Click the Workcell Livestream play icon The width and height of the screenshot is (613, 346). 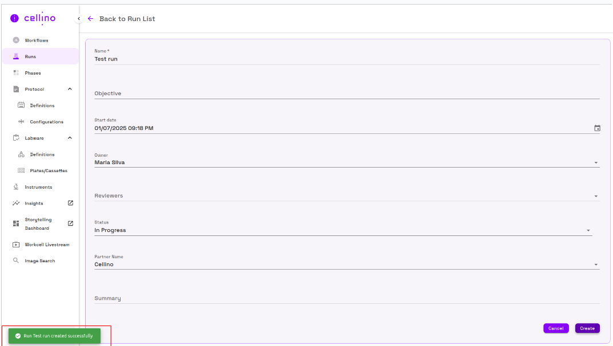(x=16, y=245)
